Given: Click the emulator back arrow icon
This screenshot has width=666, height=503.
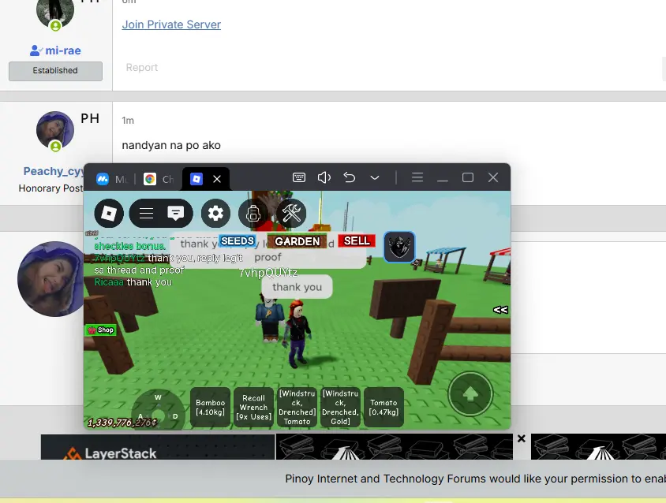Looking at the screenshot, I should point(349,177).
